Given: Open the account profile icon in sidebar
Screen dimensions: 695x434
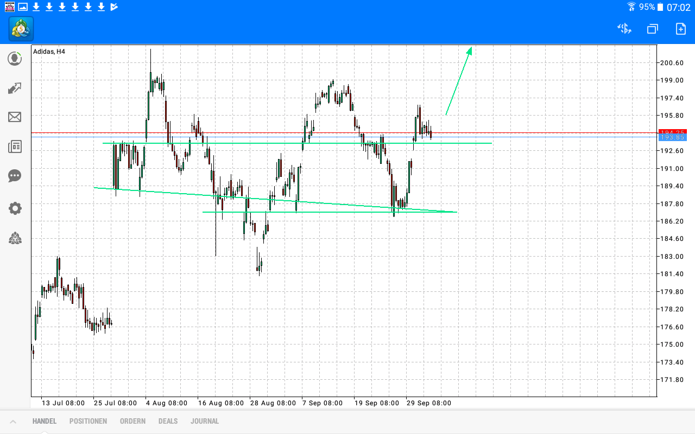Looking at the screenshot, I should pyautogui.click(x=15, y=59).
